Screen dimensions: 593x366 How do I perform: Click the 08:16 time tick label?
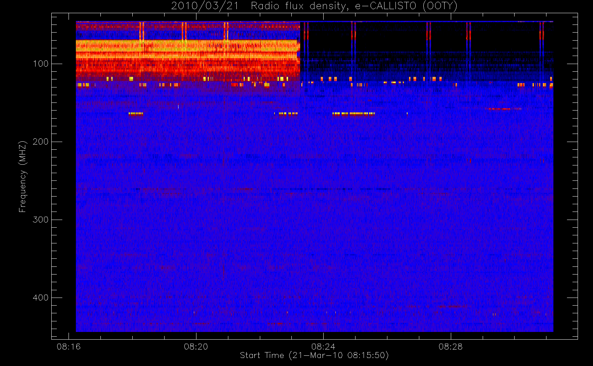[69, 346]
